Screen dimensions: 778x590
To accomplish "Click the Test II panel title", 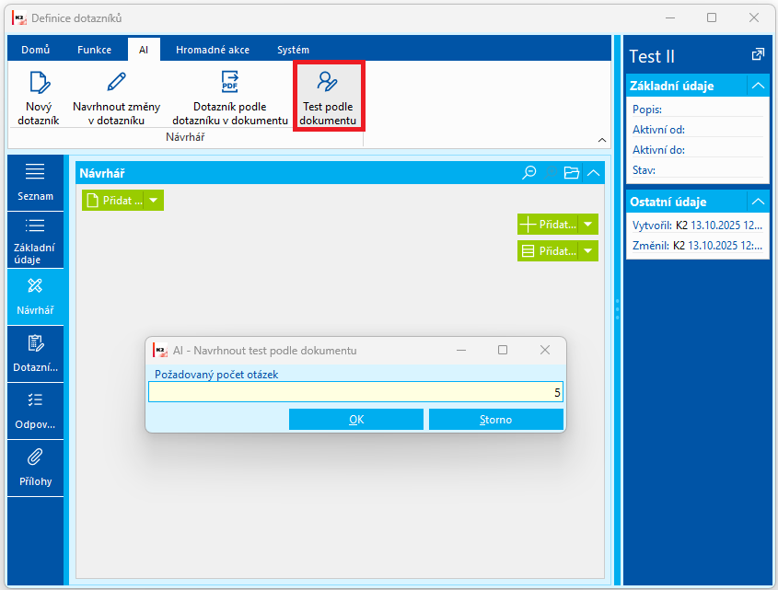I will (x=652, y=56).
